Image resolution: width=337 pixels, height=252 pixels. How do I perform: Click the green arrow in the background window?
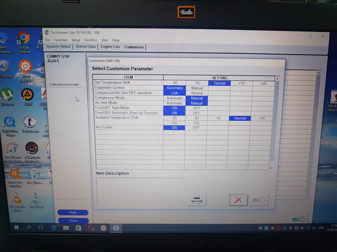point(299,219)
